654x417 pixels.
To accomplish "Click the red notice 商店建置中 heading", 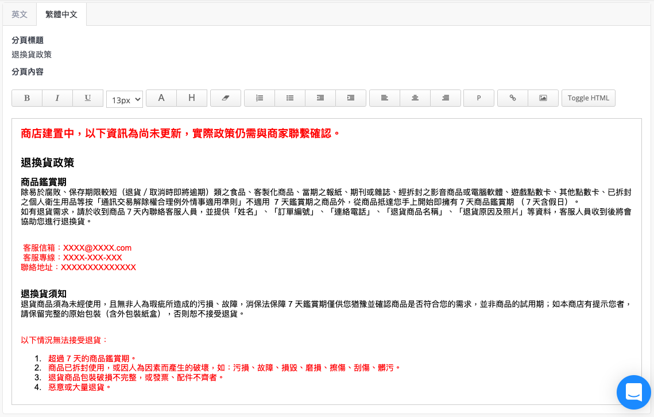I will 180,133.
